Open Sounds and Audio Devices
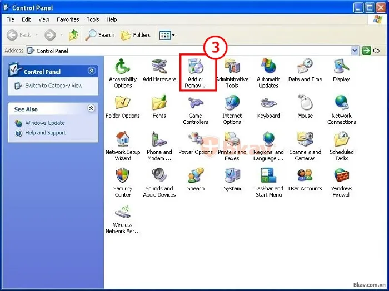Image resolution: width=389 pixels, height=291 pixels. 159,177
